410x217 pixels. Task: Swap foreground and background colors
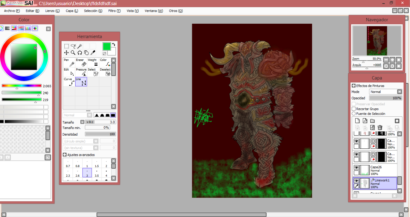pyautogui.click(x=113, y=45)
